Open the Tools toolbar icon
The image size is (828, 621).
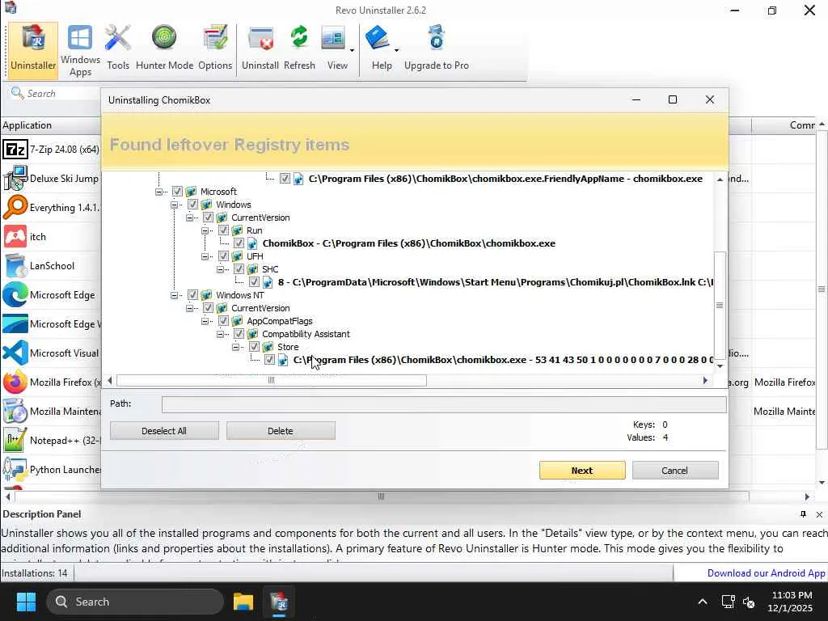point(118,49)
